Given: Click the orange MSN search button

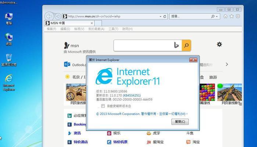Looking at the screenshot, I should point(186,46).
